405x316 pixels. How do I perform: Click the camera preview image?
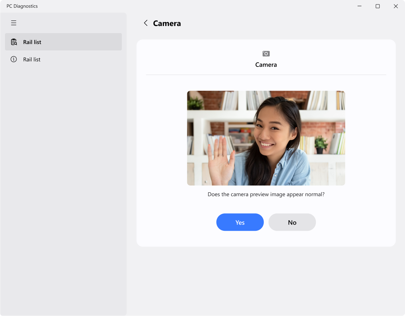coord(266,138)
